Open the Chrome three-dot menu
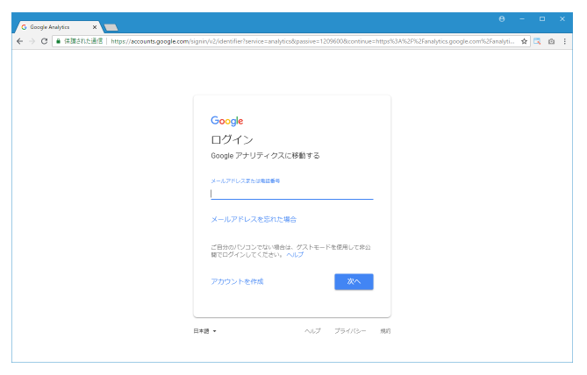 click(564, 41)
